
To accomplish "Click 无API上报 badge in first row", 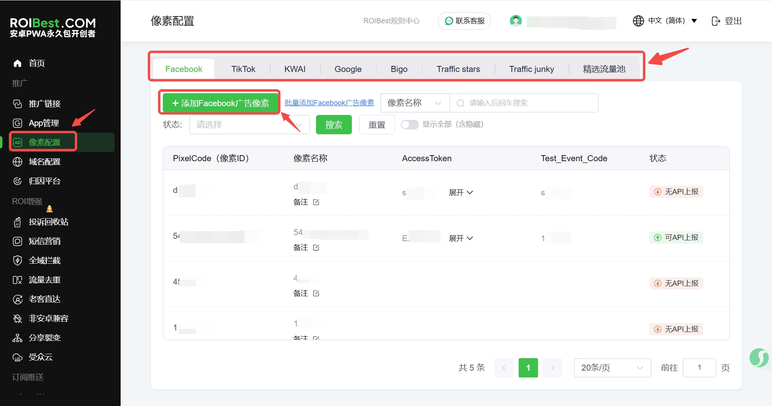I will pos(676,192).
